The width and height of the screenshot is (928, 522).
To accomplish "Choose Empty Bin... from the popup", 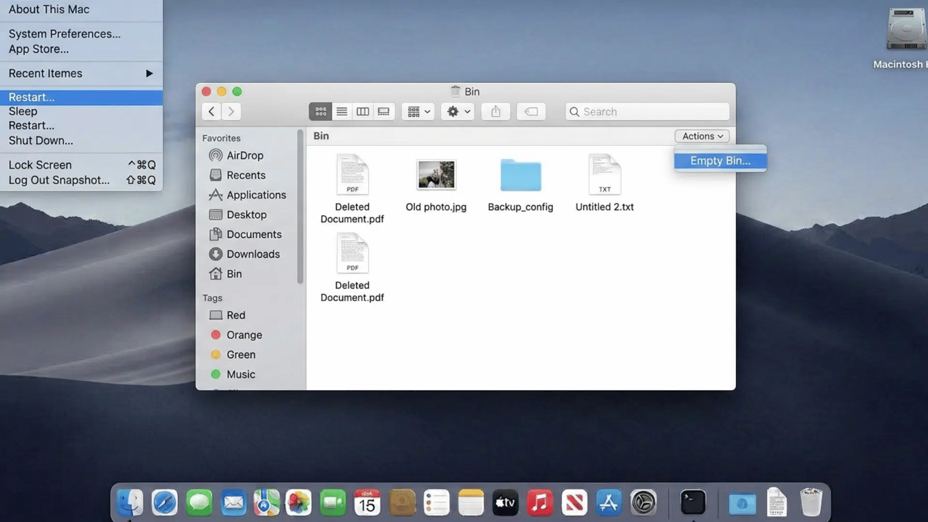I will click(x=720, y=161).
